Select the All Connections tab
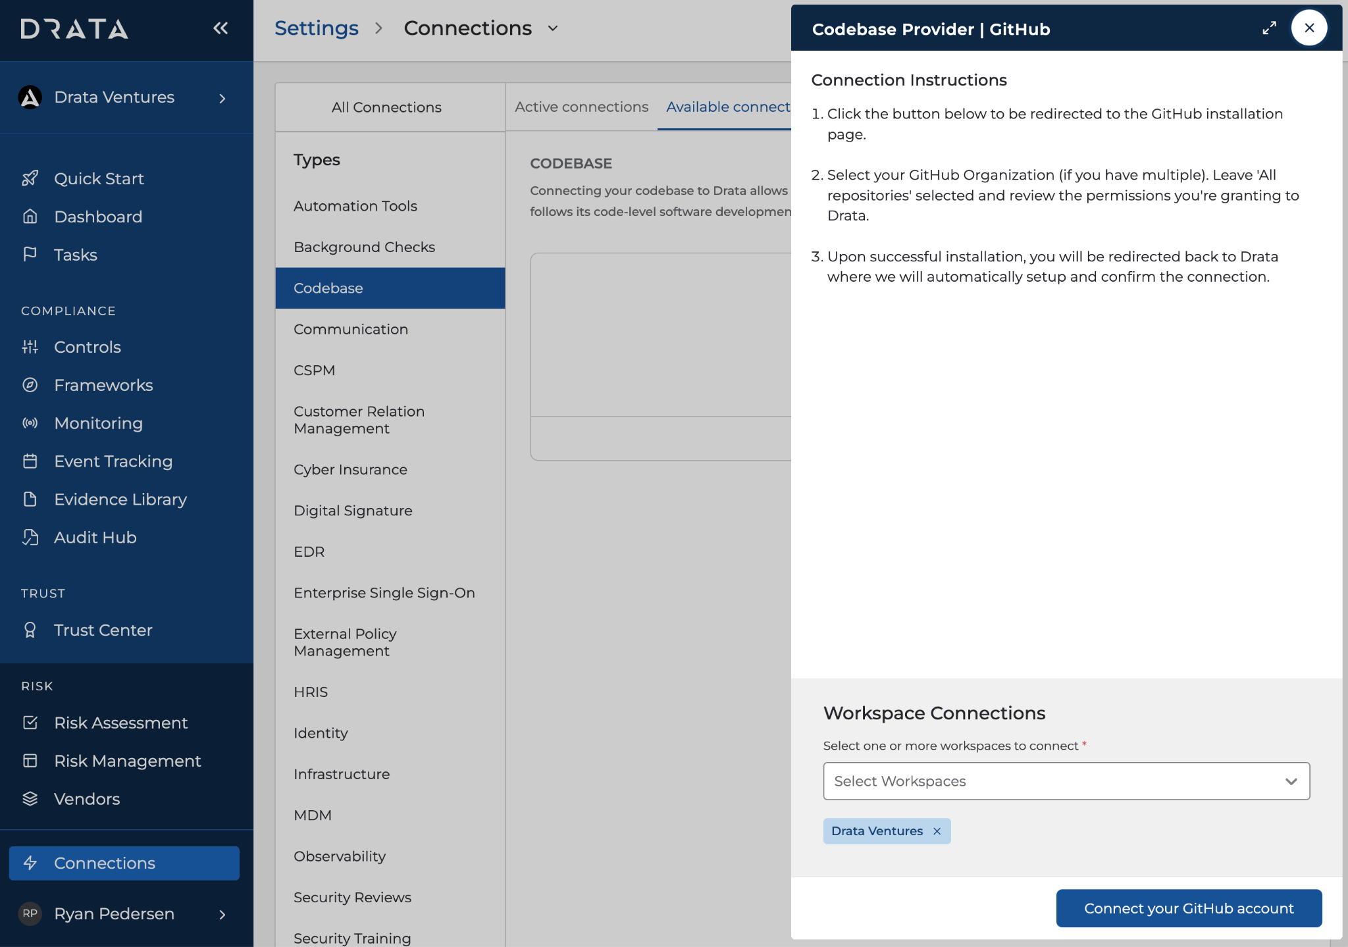The height and width of the screenshot is (947, 1348). pyautogui.click(x=386, y=107)
